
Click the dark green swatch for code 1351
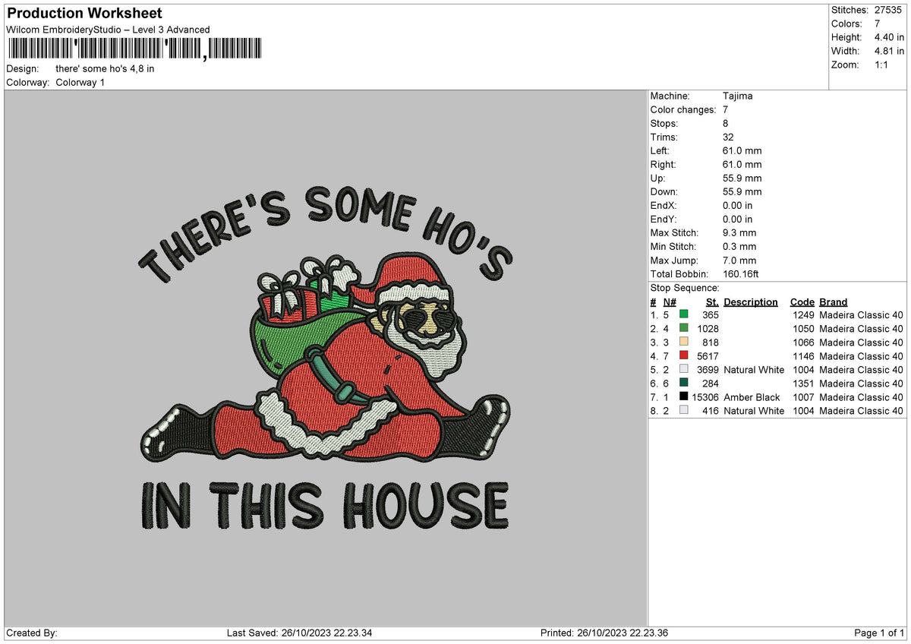[684, 383]
